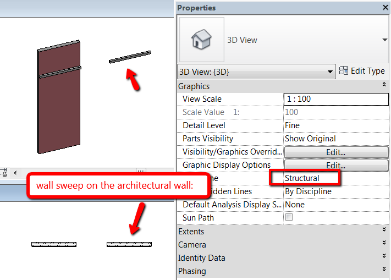
Task: Open Visibility/Graphics Overrides Edit button
Action: 336,152
